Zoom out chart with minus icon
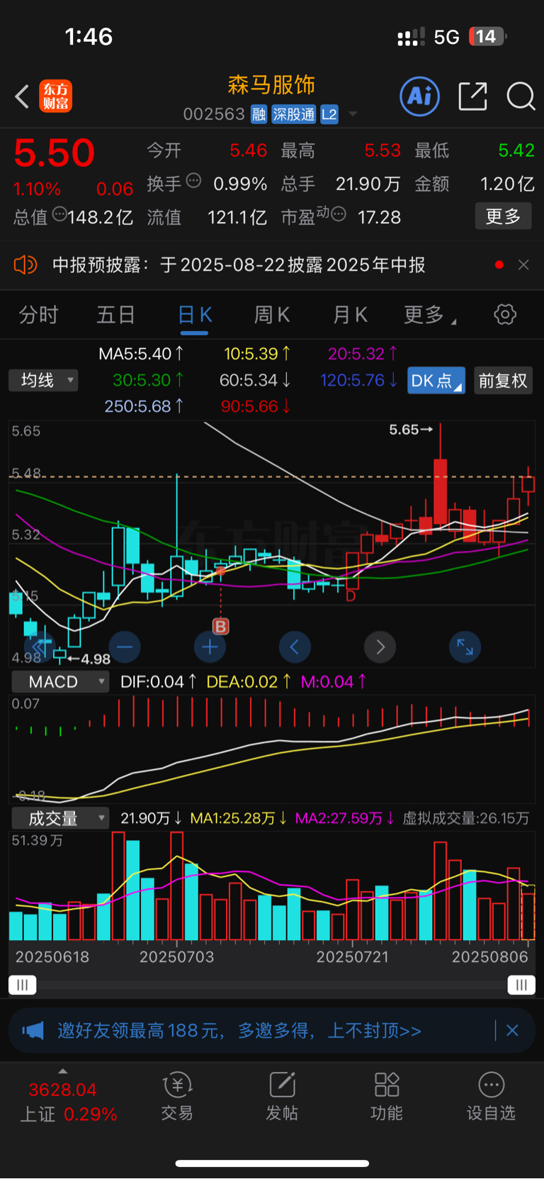The height and width of the screenshot is (1179, 544). click(125, 647)
